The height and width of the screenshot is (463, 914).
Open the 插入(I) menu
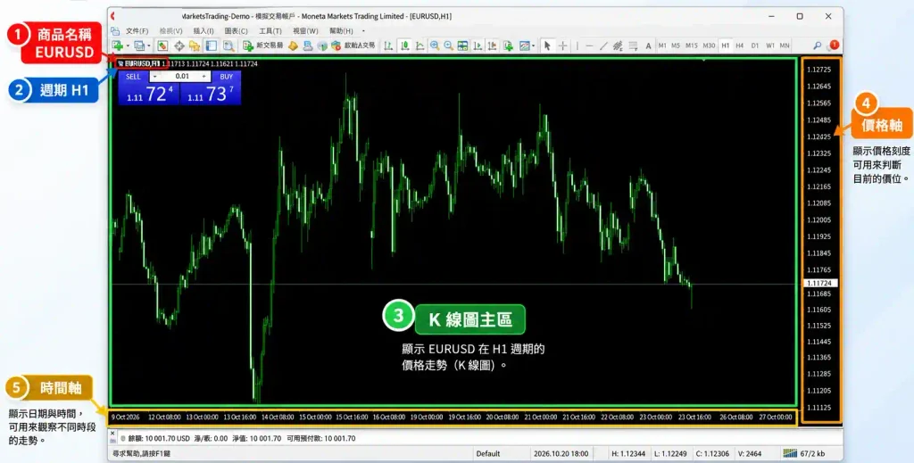tap(204, 31)
